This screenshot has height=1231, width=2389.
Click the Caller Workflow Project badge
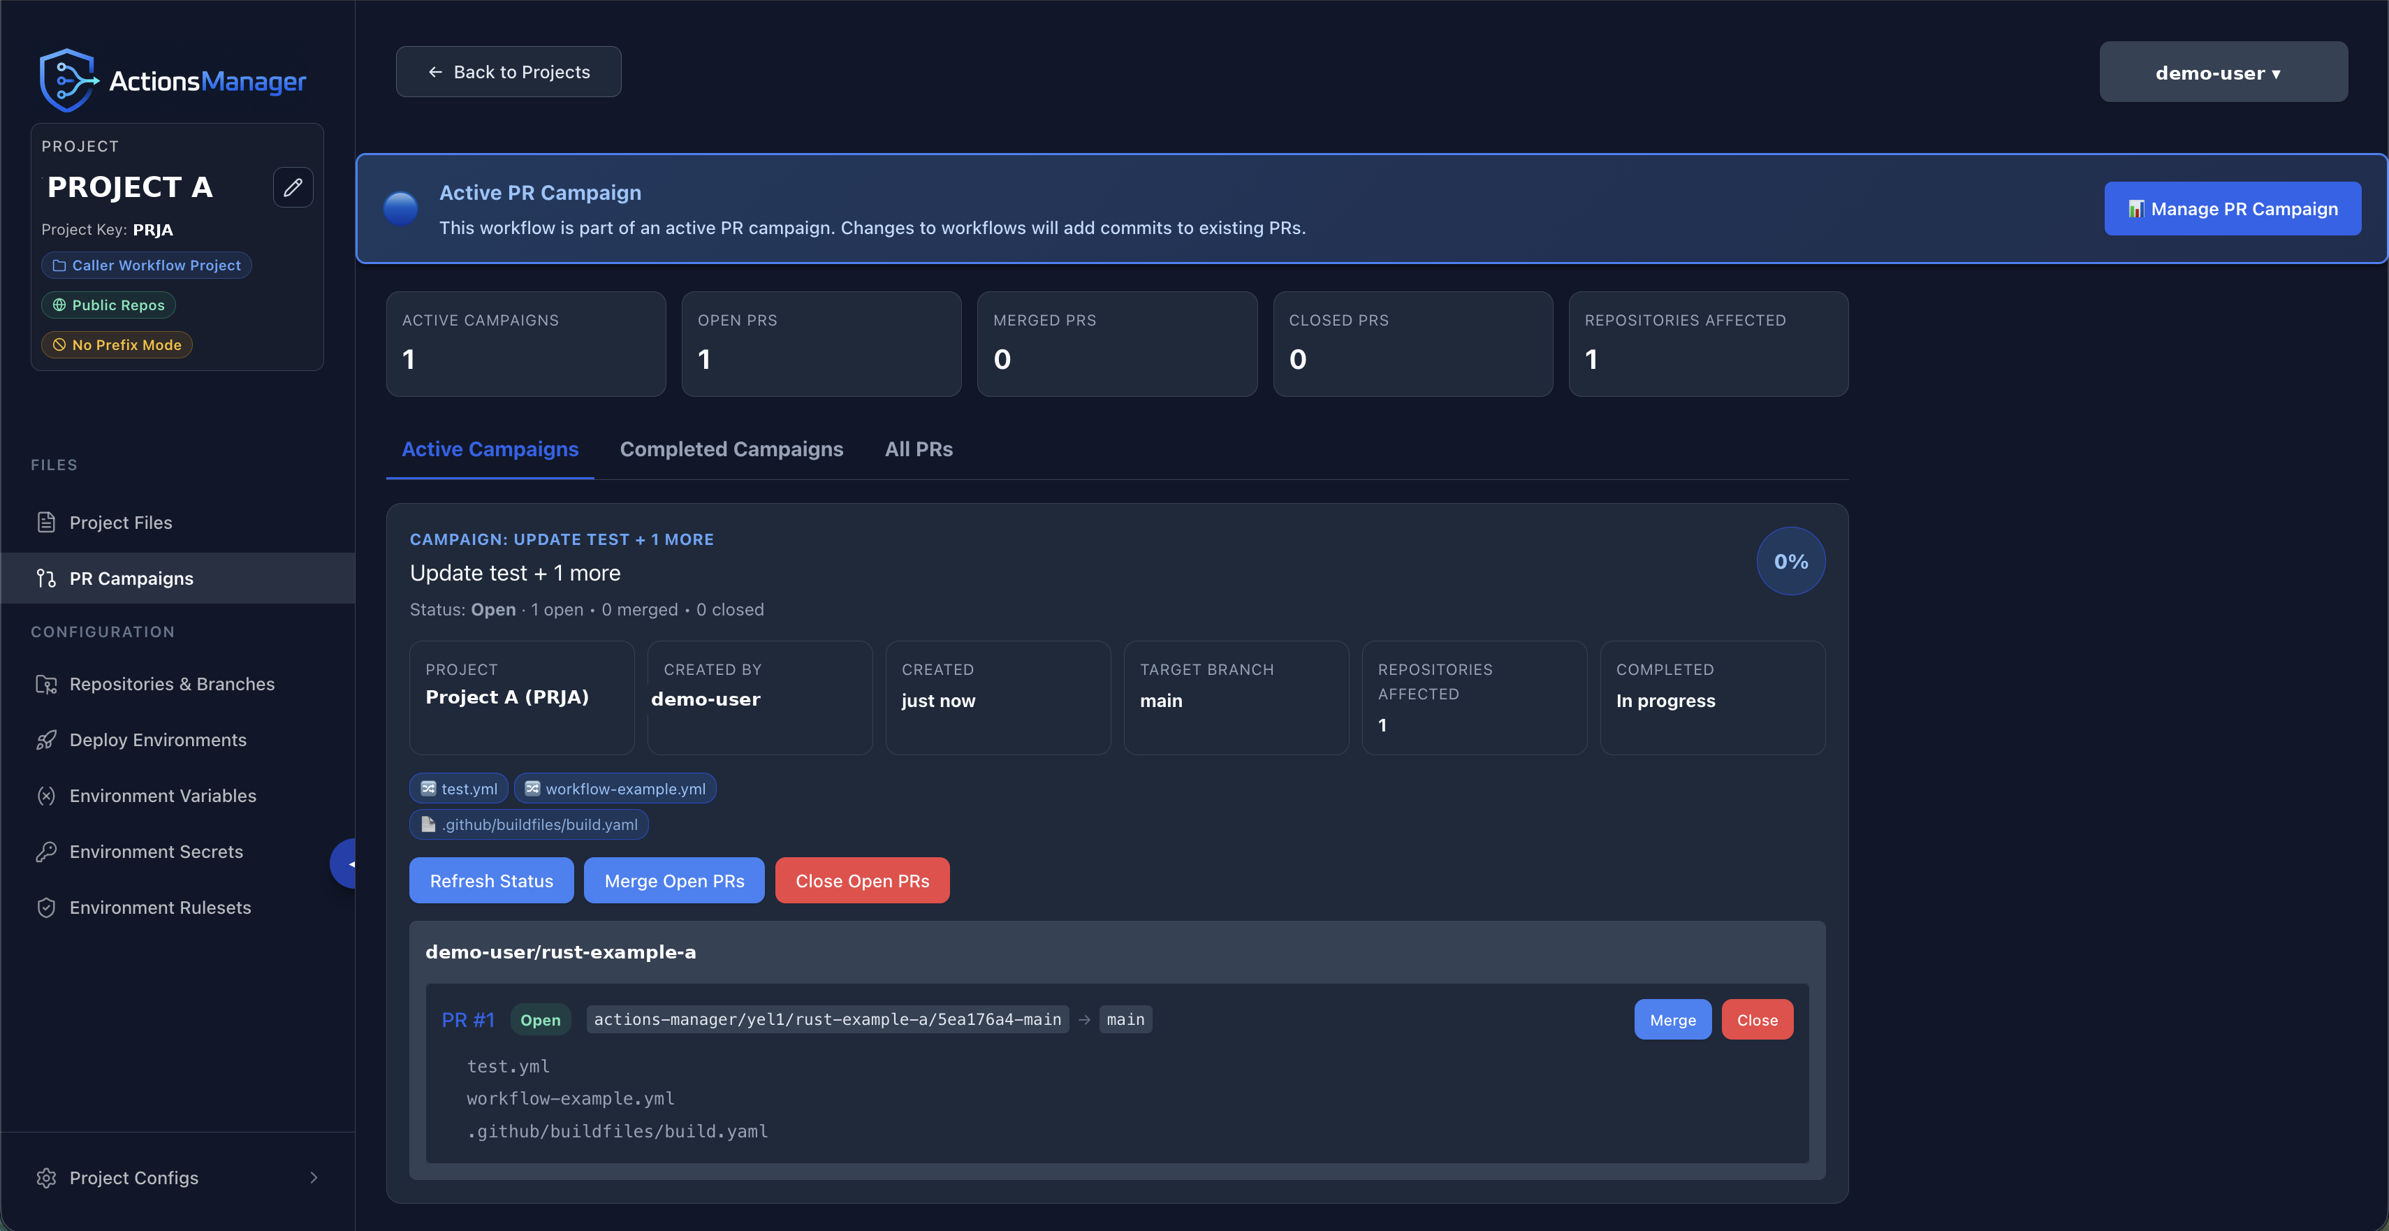147,265
